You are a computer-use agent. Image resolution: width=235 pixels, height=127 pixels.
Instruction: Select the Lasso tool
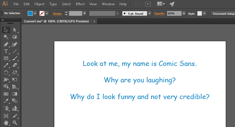15,37
